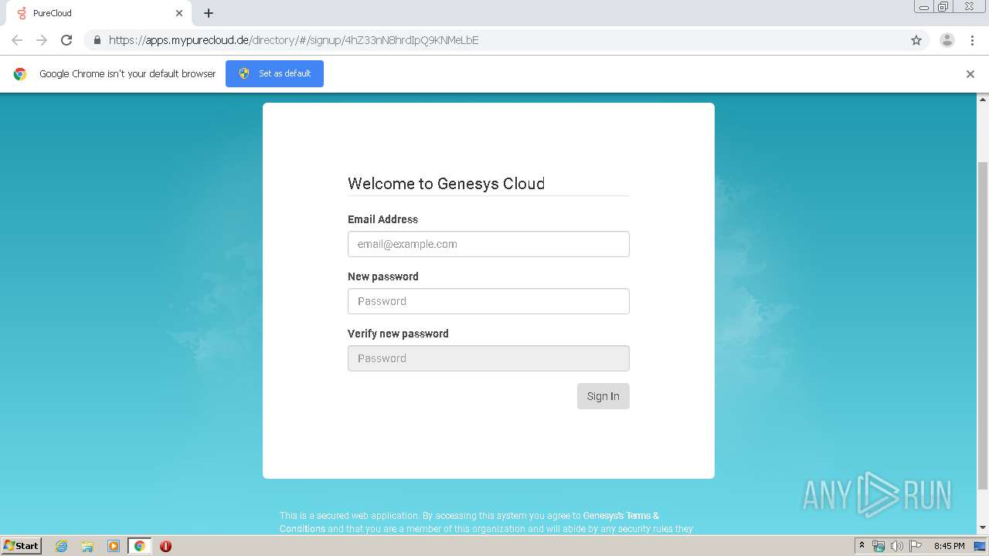Click the page vertical scrollbar thumb
Screen dimensions: 989x556
(x=983, y=324)
